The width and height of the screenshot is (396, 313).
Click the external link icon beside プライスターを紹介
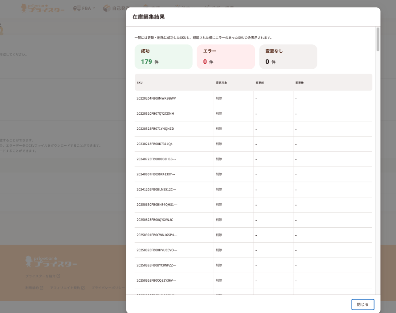pyautogui.click(x=58, y=276)
